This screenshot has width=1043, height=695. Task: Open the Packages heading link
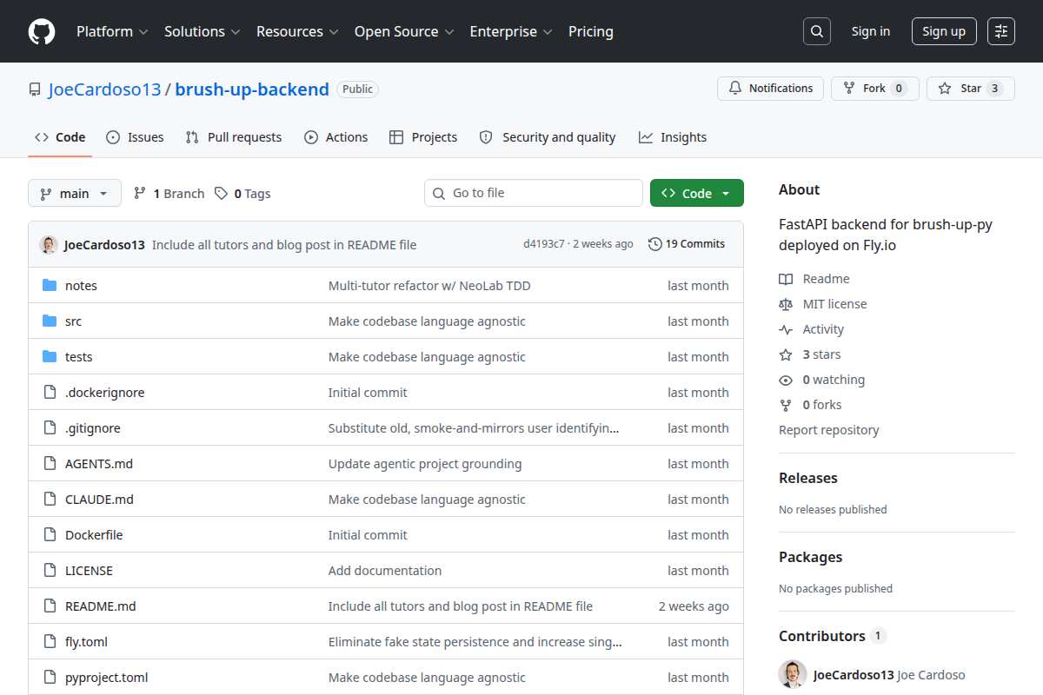coord(811,558)
